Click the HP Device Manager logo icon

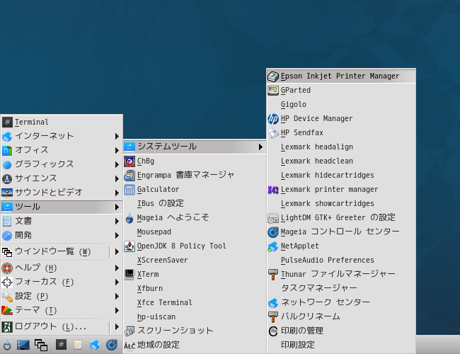point(273,119)
